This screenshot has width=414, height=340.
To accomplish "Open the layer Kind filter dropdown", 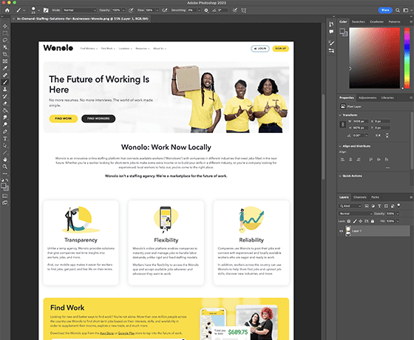I will (x=350, y=206).
